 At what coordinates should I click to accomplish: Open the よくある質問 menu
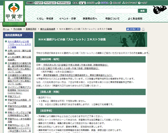(x=135, y=19)
